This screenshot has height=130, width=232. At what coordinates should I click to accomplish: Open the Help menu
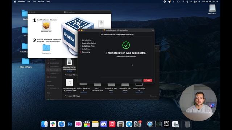tap(48, 1)
